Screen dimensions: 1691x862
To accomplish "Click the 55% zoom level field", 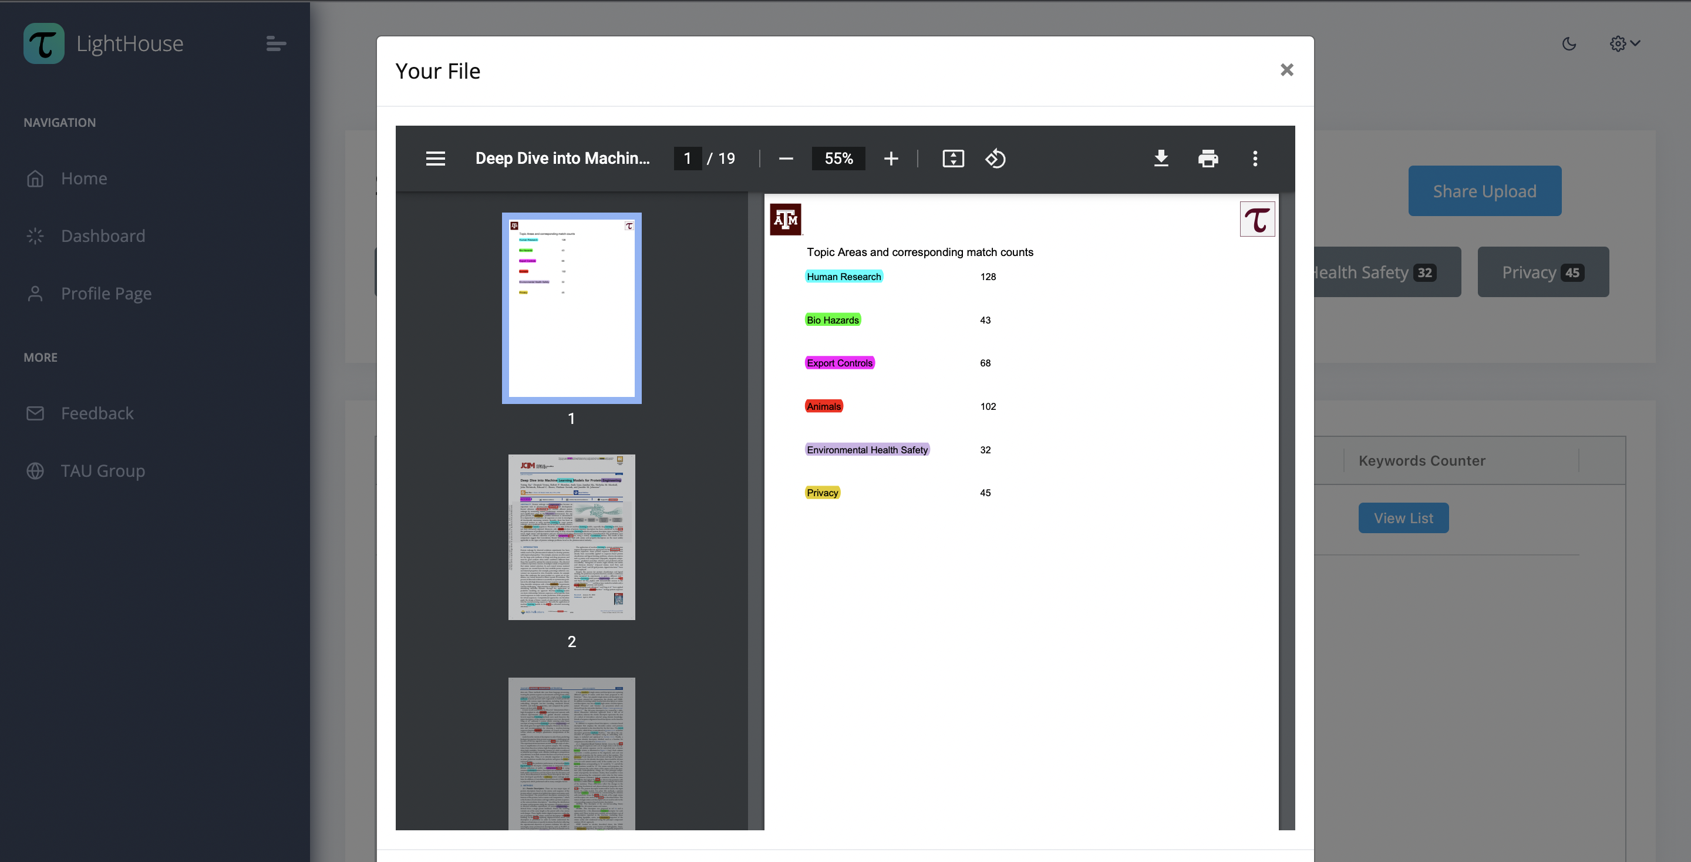I will [838, 159].
